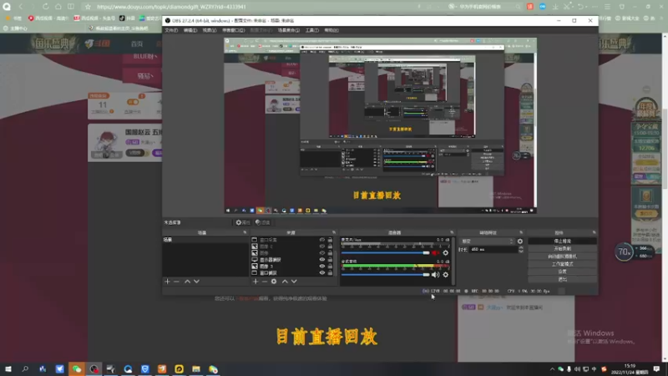Screen dimensions: 668x376
Task: Open the 首页 tab on the Douyu page
Action: 137,44
